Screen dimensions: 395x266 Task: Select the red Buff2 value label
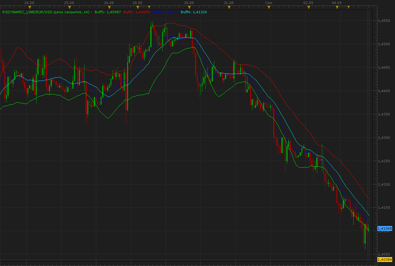(136, 12)
